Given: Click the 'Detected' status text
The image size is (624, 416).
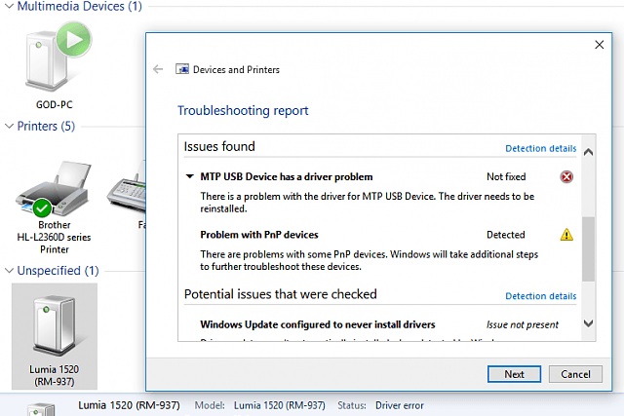Looking at the screenshot, I should 505,235.
